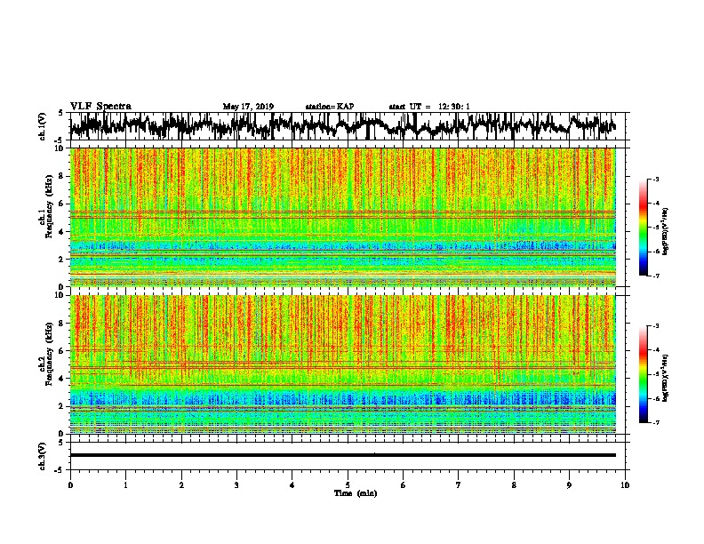This screenshot has width=704, height=544.
Task: Click the "10" kHz tick of ch.1 spectrogram
Action: pos(60,148)
